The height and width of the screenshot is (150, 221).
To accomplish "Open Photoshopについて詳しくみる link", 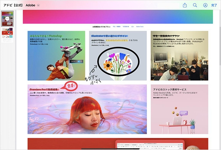I will 39,44.
